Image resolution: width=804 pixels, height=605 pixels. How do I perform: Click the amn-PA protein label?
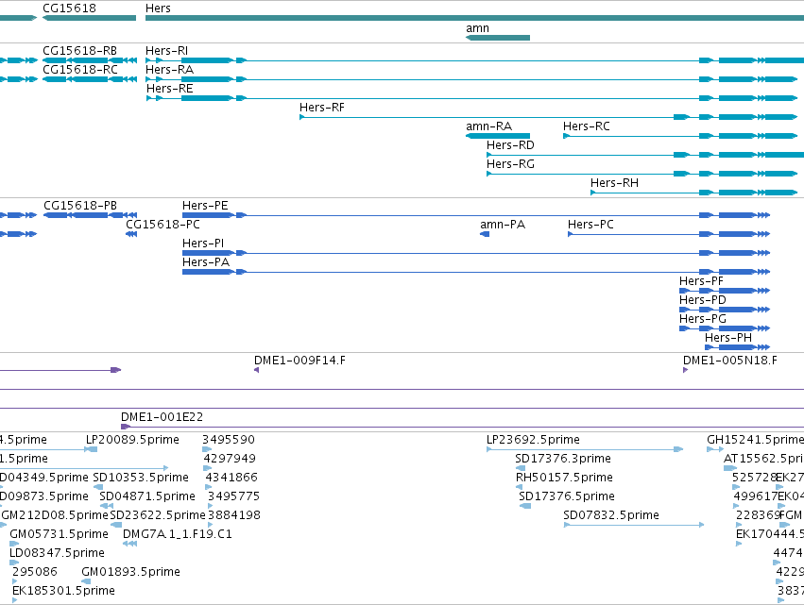coord(503,225)
